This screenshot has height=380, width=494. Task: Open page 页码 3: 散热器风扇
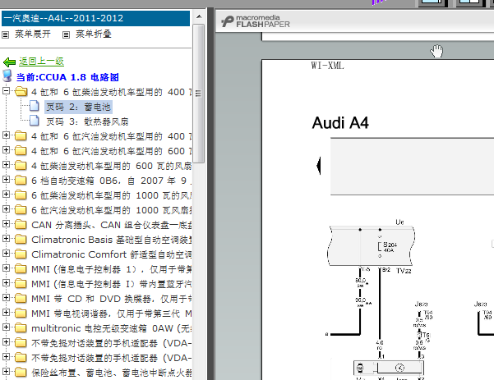[87, 121]
